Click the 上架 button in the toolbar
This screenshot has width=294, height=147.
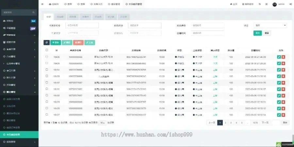90,43
